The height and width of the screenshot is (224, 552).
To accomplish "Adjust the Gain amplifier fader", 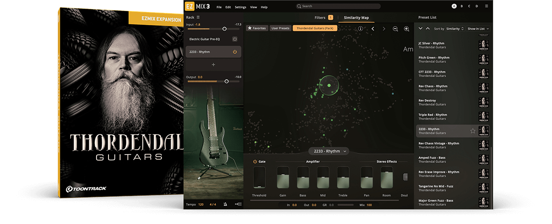I will coord(283,178).
